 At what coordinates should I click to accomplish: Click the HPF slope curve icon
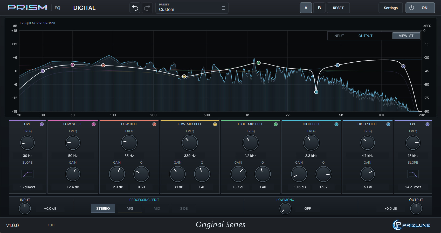[x=27, y=174]
